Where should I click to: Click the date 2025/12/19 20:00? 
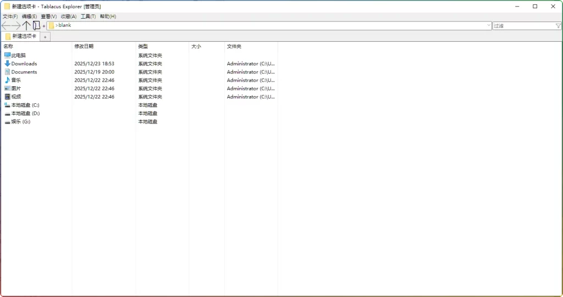95,72
